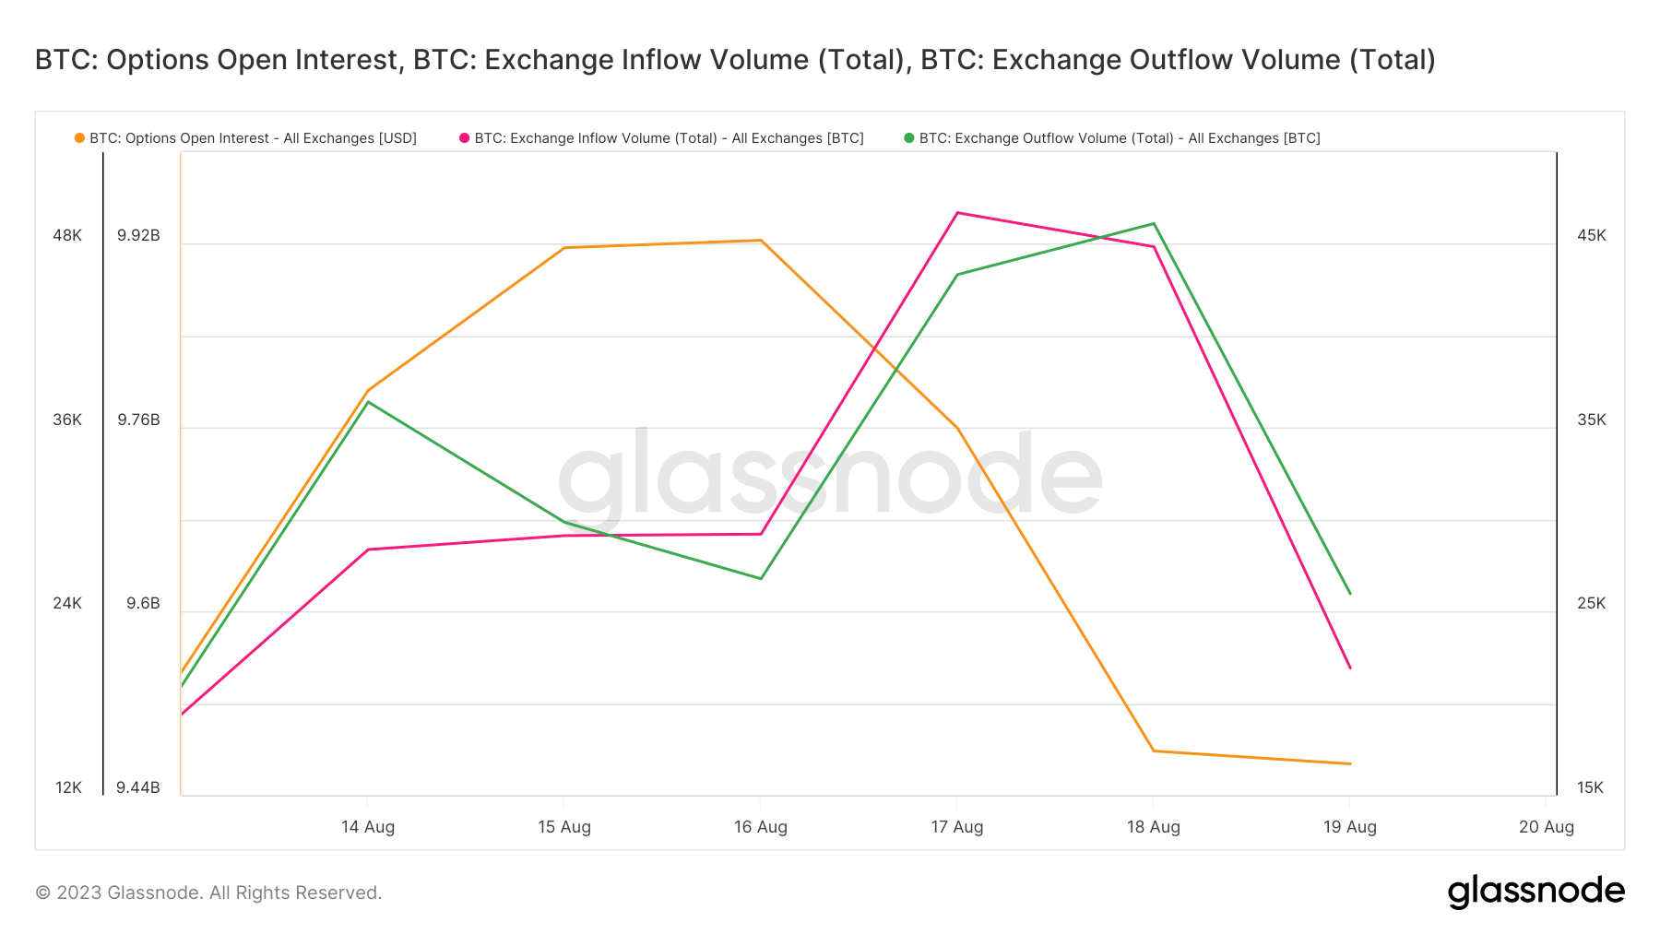Screen dimensions: 1660x934
Task: Toggle the Exchange Inflow Volume legend label
Action: [669, 138]
